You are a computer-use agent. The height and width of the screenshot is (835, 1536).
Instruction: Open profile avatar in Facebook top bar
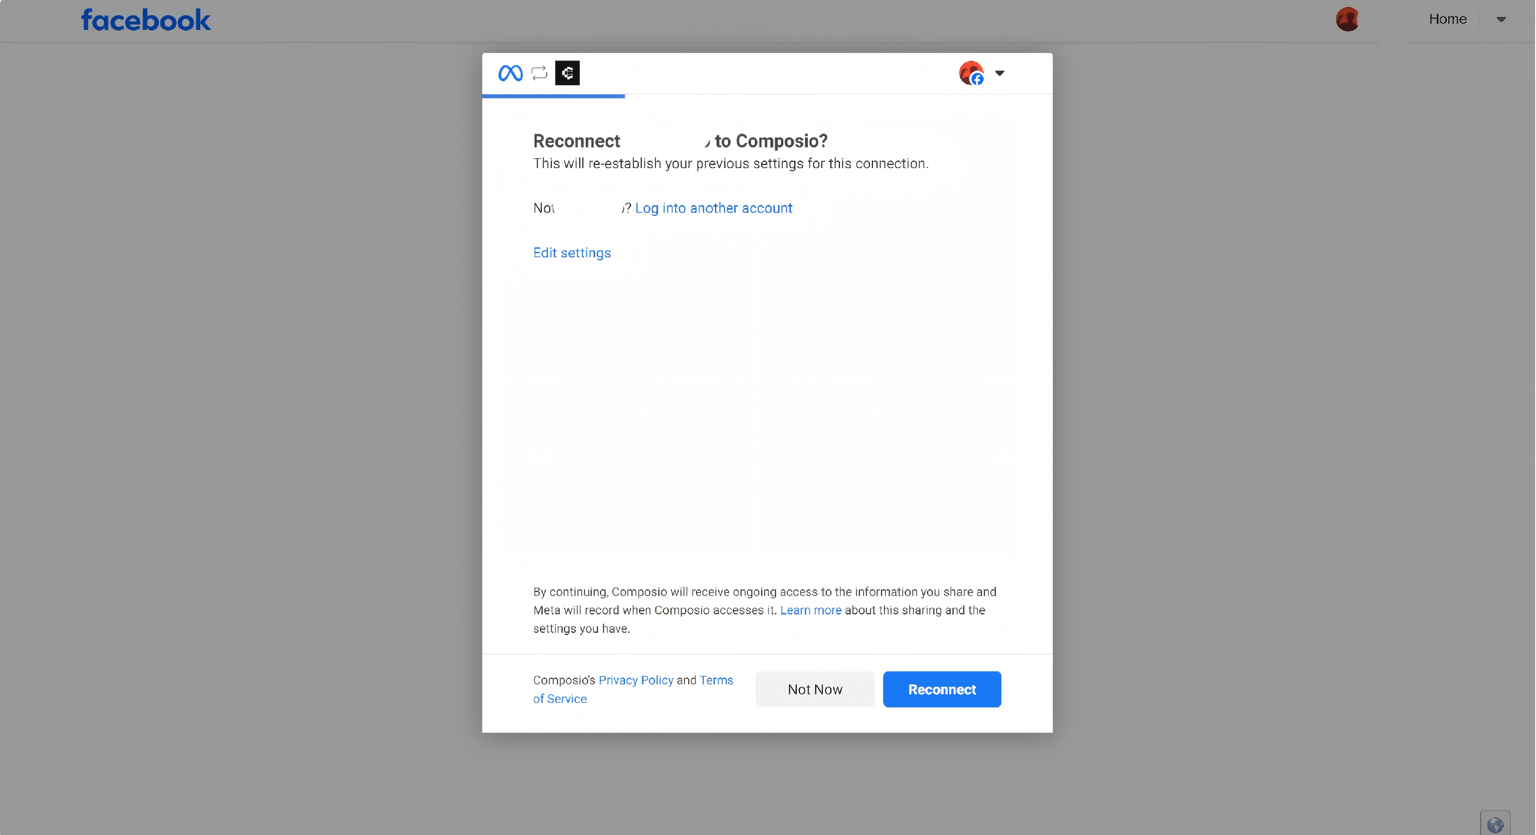coord(1347,19)
